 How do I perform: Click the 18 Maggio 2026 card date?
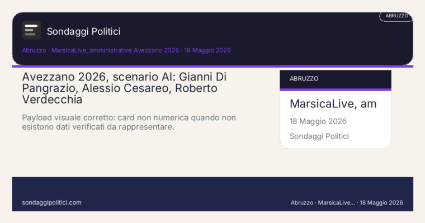pyautogui.click(x=318, y=121)
